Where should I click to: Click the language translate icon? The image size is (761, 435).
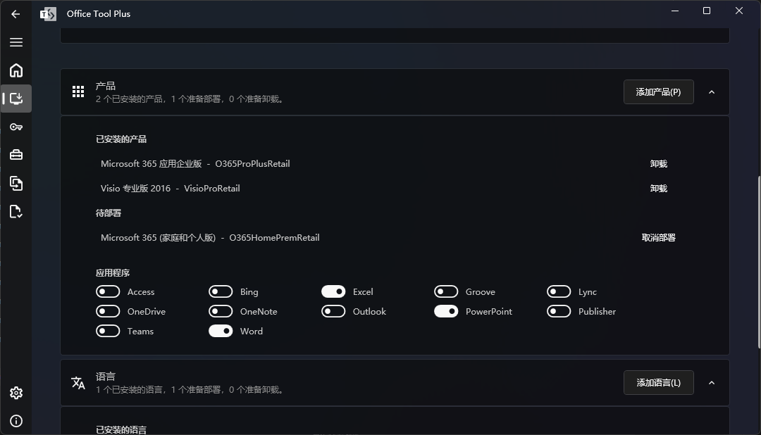click(78, 383)
